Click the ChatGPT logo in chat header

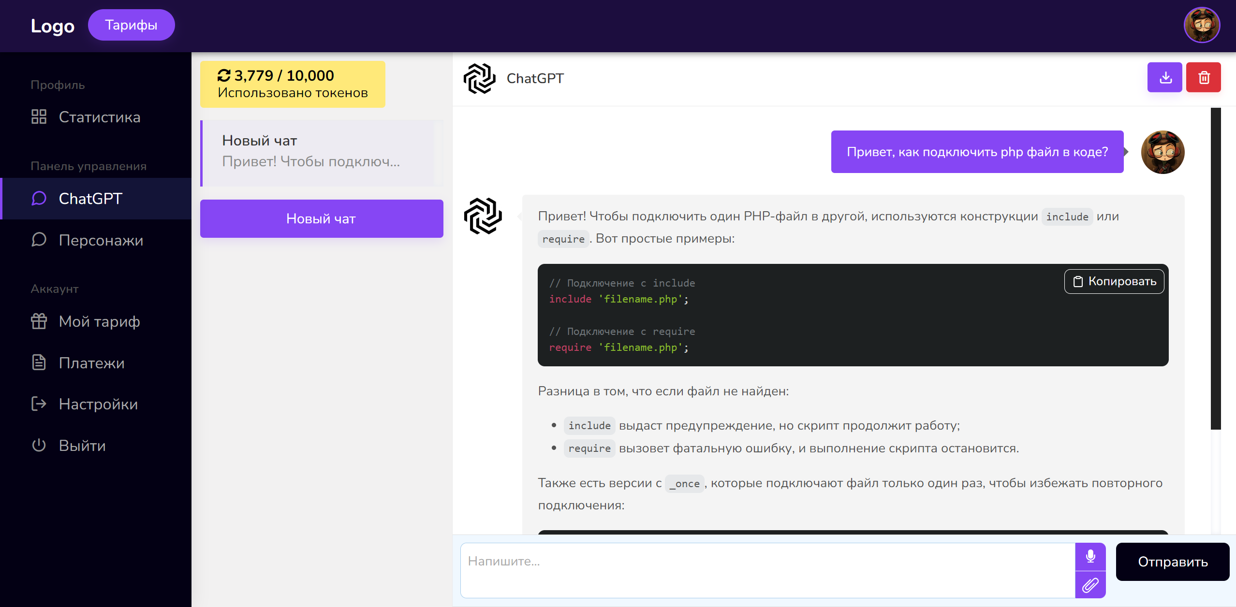coord(479,78)
